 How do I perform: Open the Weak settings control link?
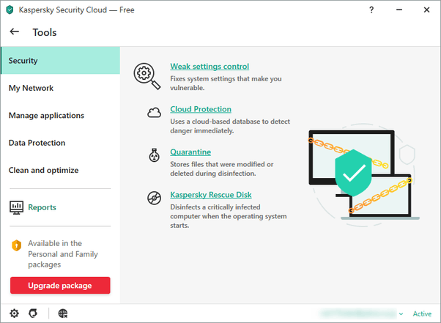pos(210,67)
